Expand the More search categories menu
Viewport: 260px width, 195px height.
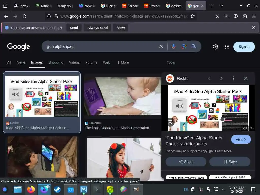coord(123,62)
